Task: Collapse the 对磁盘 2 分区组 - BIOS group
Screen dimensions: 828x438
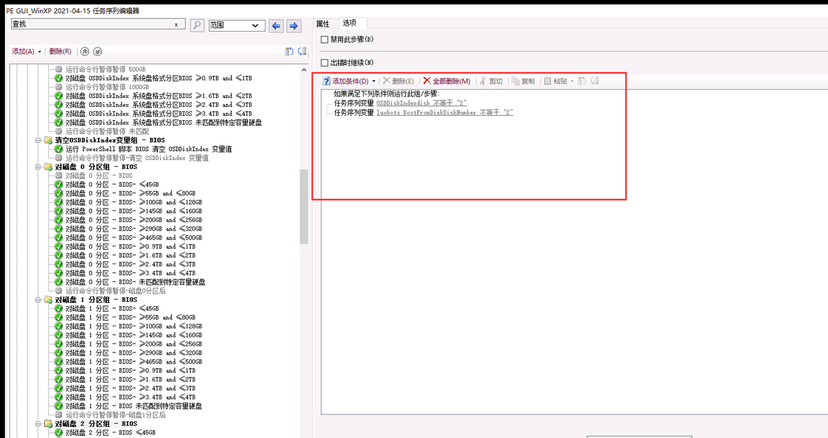Action: (39, 424)
